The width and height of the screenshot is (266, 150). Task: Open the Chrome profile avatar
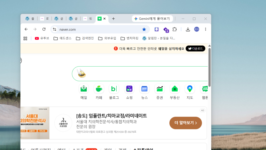coord(197,29)
